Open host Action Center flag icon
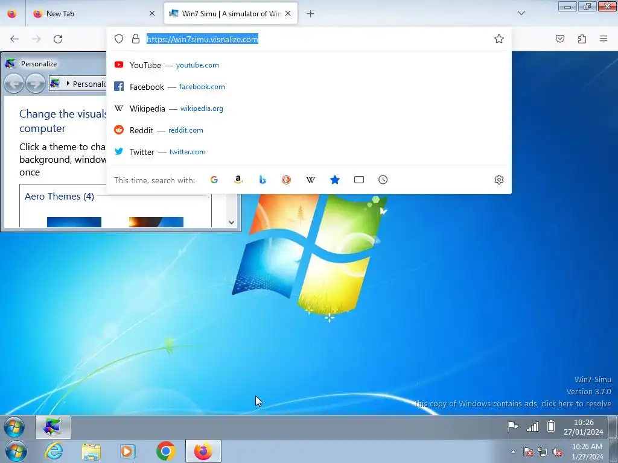The image size is (618, 463). 527,452
